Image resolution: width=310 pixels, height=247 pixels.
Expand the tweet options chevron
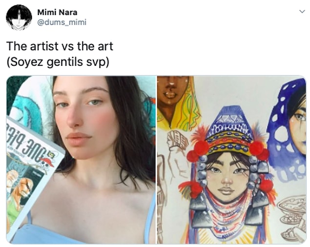[x=302, y=12]
